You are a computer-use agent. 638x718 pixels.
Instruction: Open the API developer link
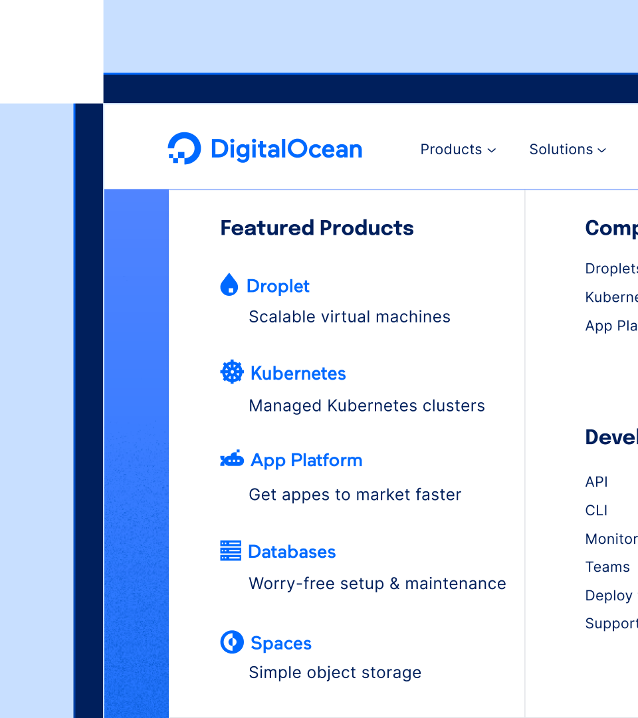[596, 482]
